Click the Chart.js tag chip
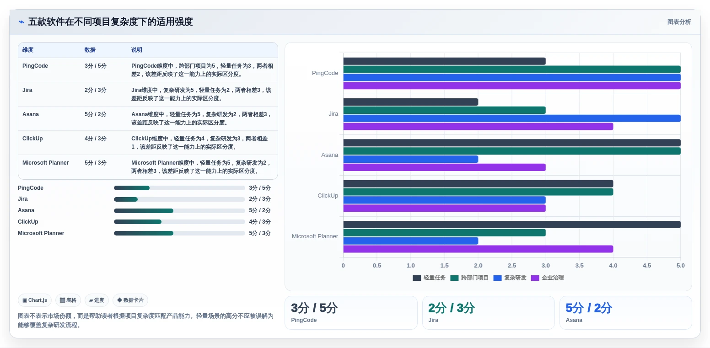The height and width of the screenshot is (348, 710). coord(35,300)
